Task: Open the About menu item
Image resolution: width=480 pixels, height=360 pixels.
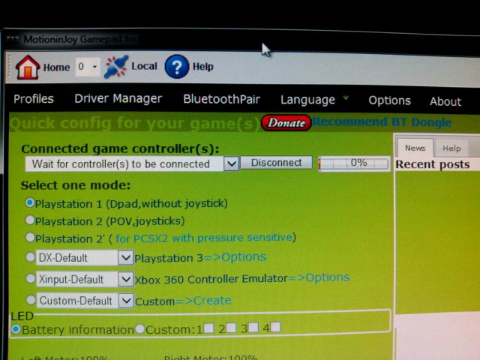Action: 445,101
